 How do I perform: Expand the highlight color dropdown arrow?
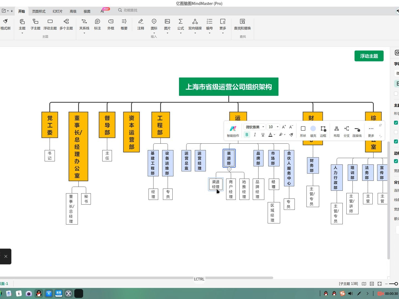coord(285,135)
